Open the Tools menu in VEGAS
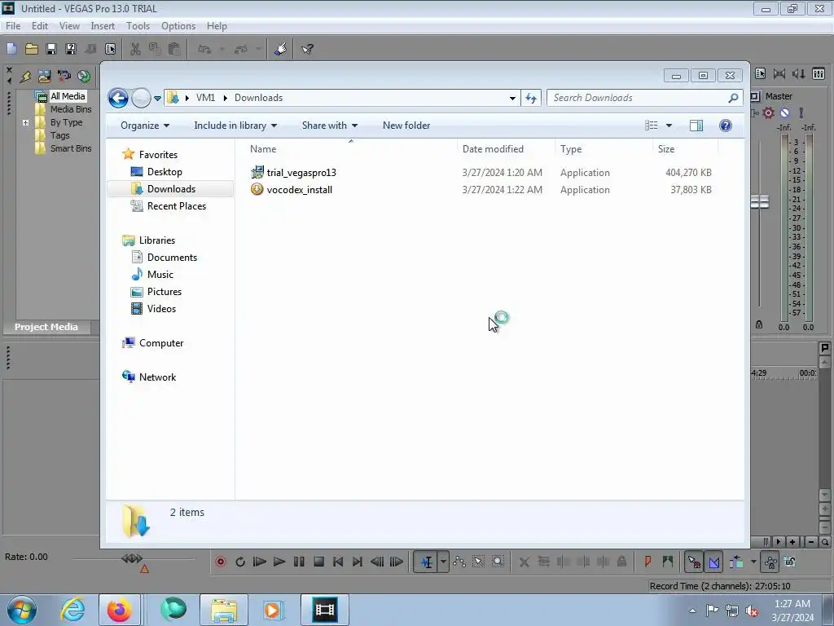 tap(138, 25)
